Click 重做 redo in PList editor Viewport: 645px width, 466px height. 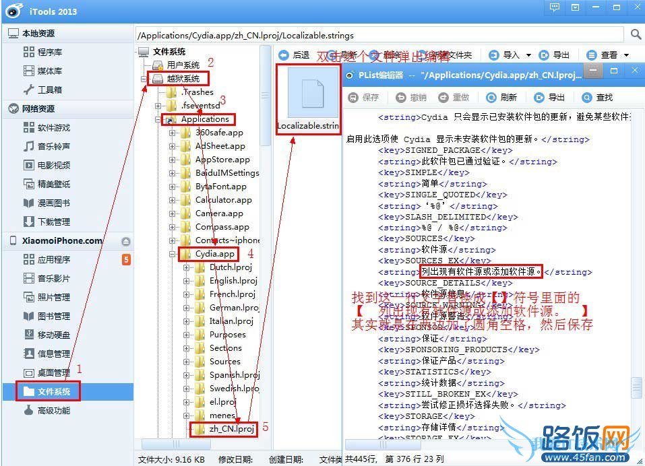click(x=454, y=98)
